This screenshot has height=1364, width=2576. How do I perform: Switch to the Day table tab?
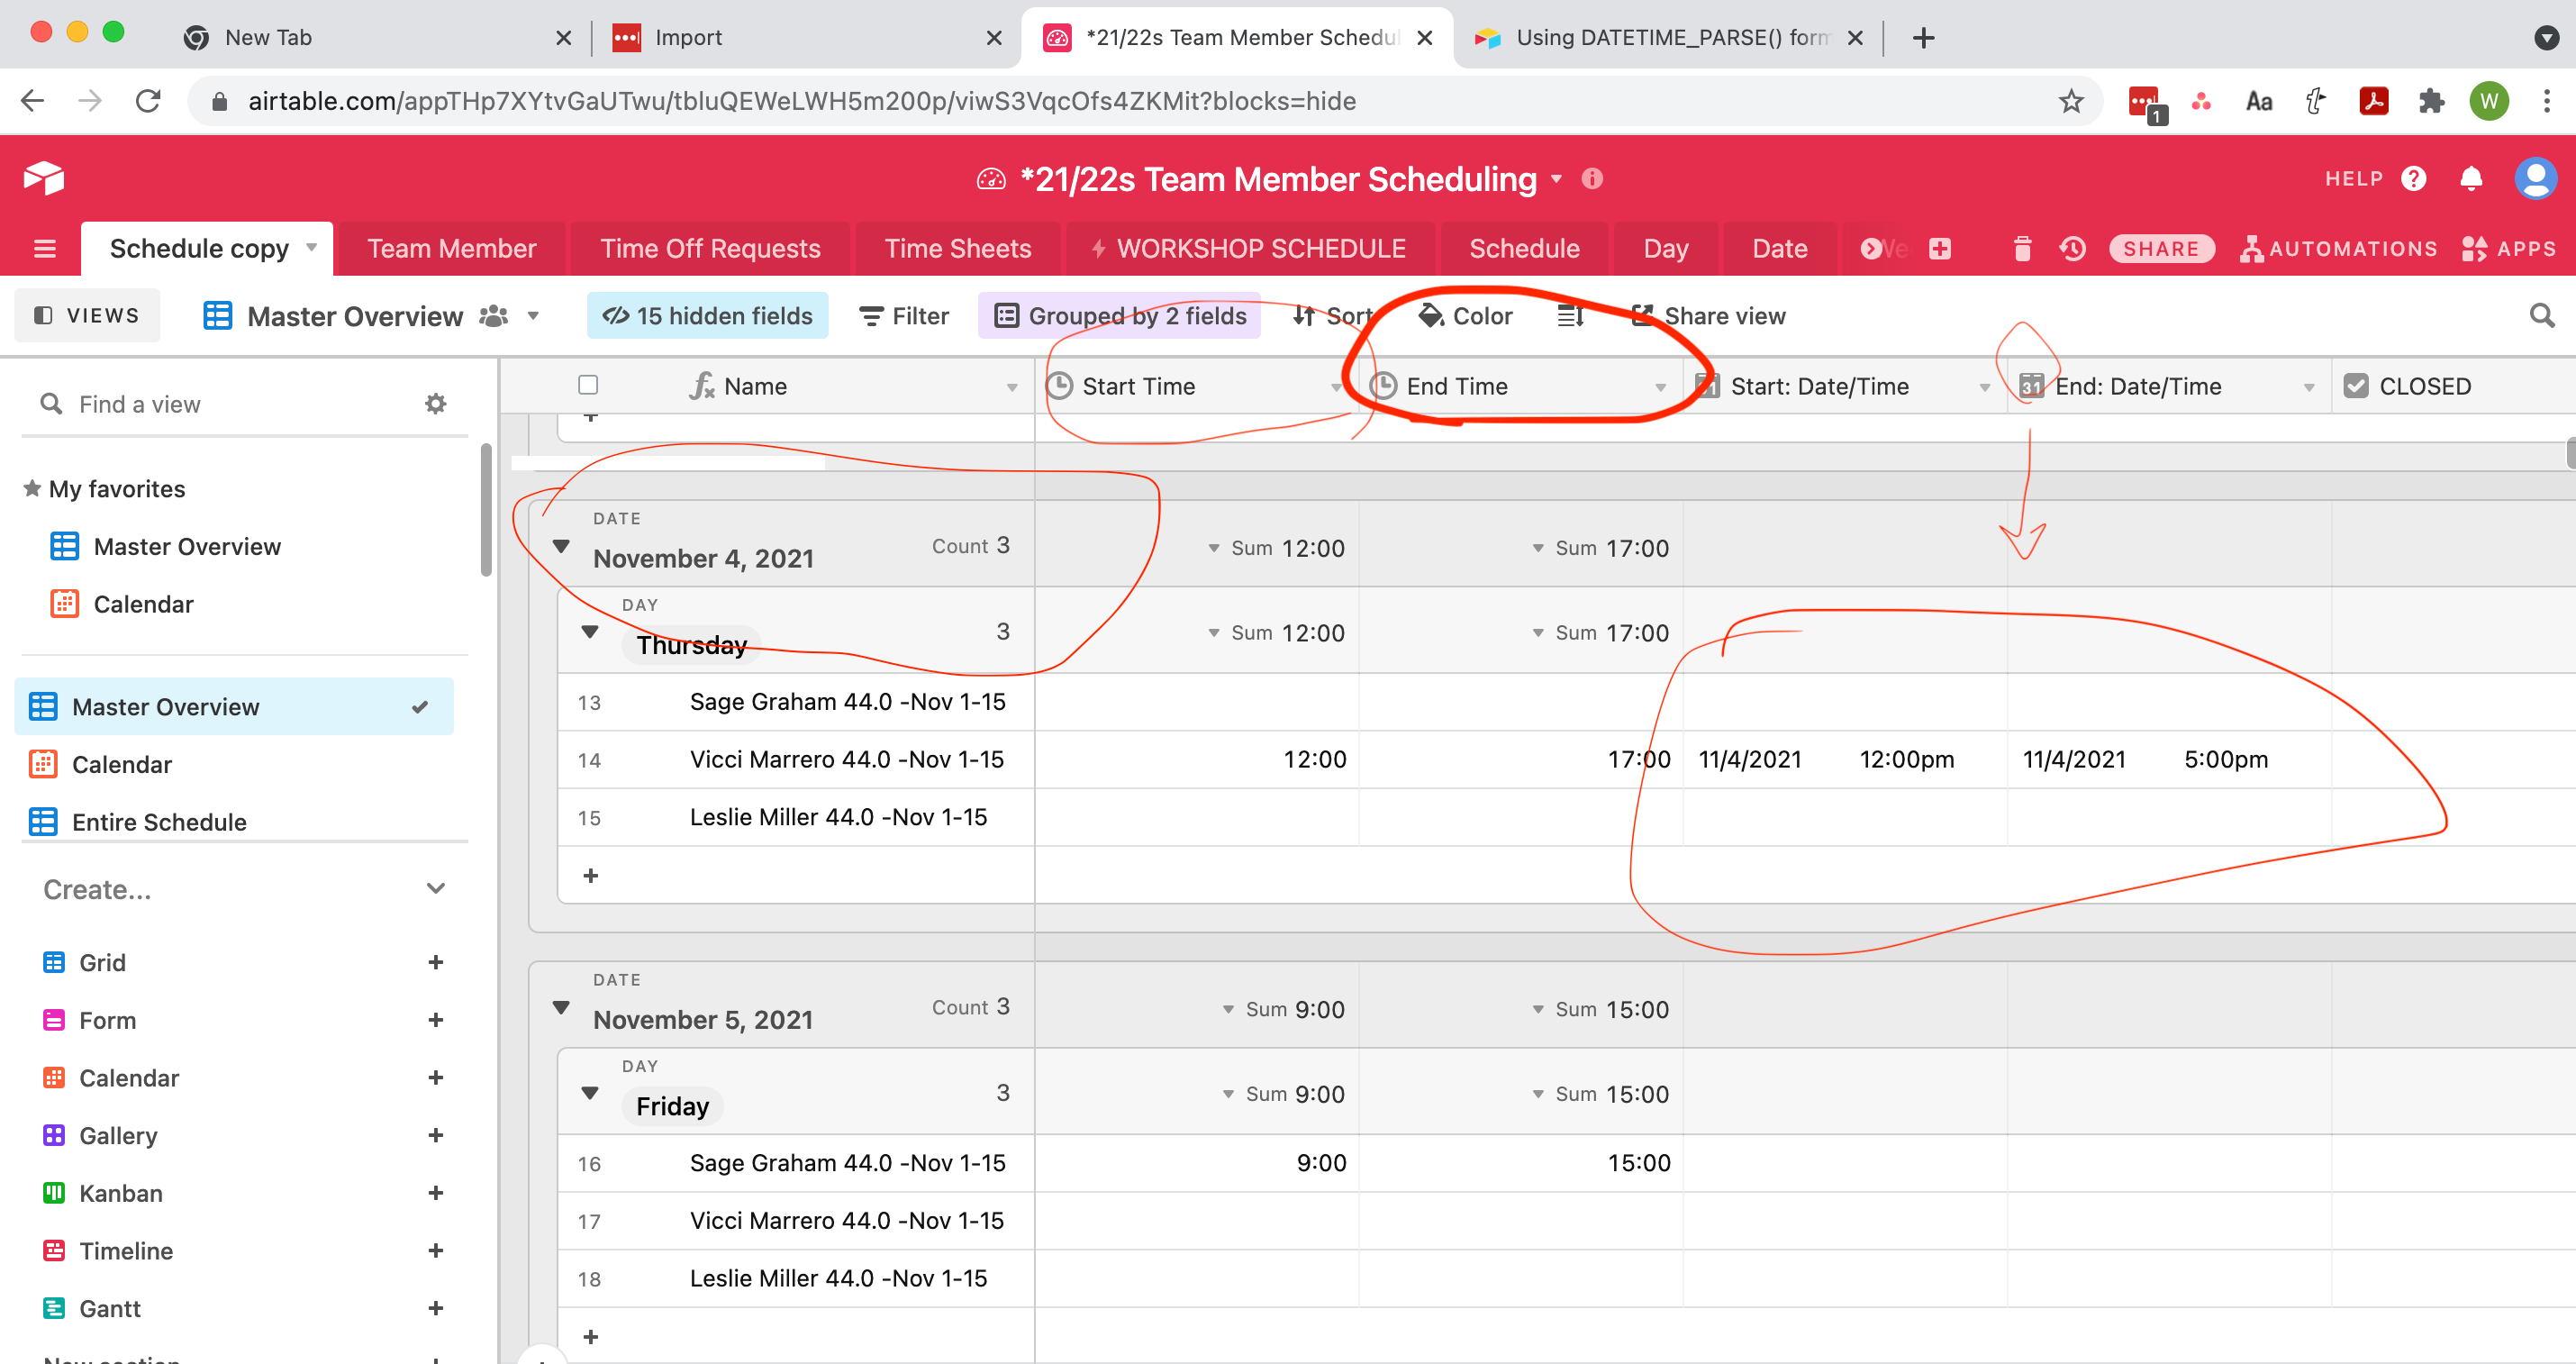click(x=1665, y=249)
